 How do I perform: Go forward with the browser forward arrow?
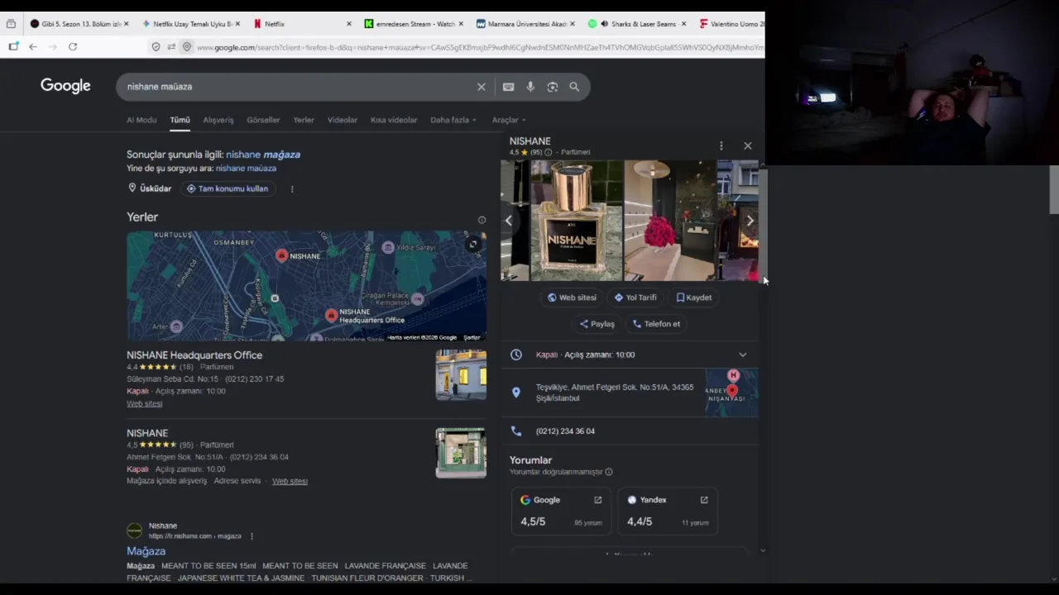click(53, 47)
